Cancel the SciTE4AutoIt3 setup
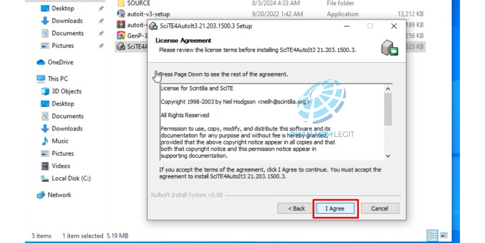 380,209
